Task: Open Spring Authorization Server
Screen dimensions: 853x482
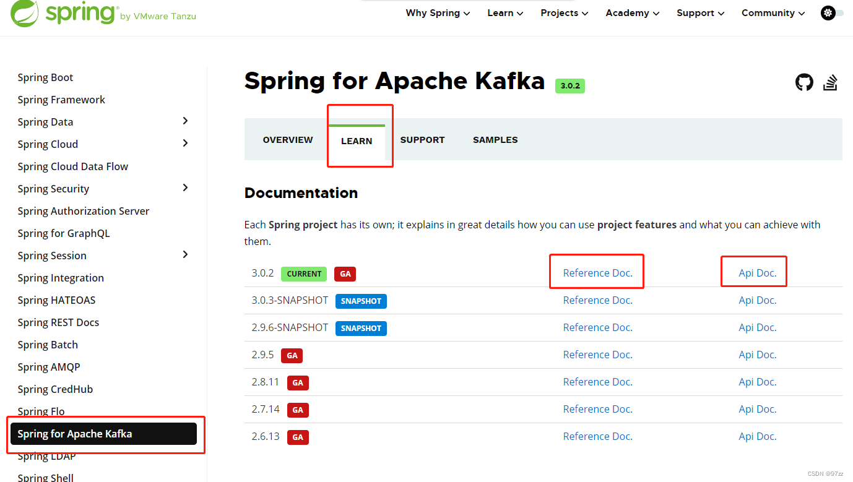Action: tap(84, 211)
